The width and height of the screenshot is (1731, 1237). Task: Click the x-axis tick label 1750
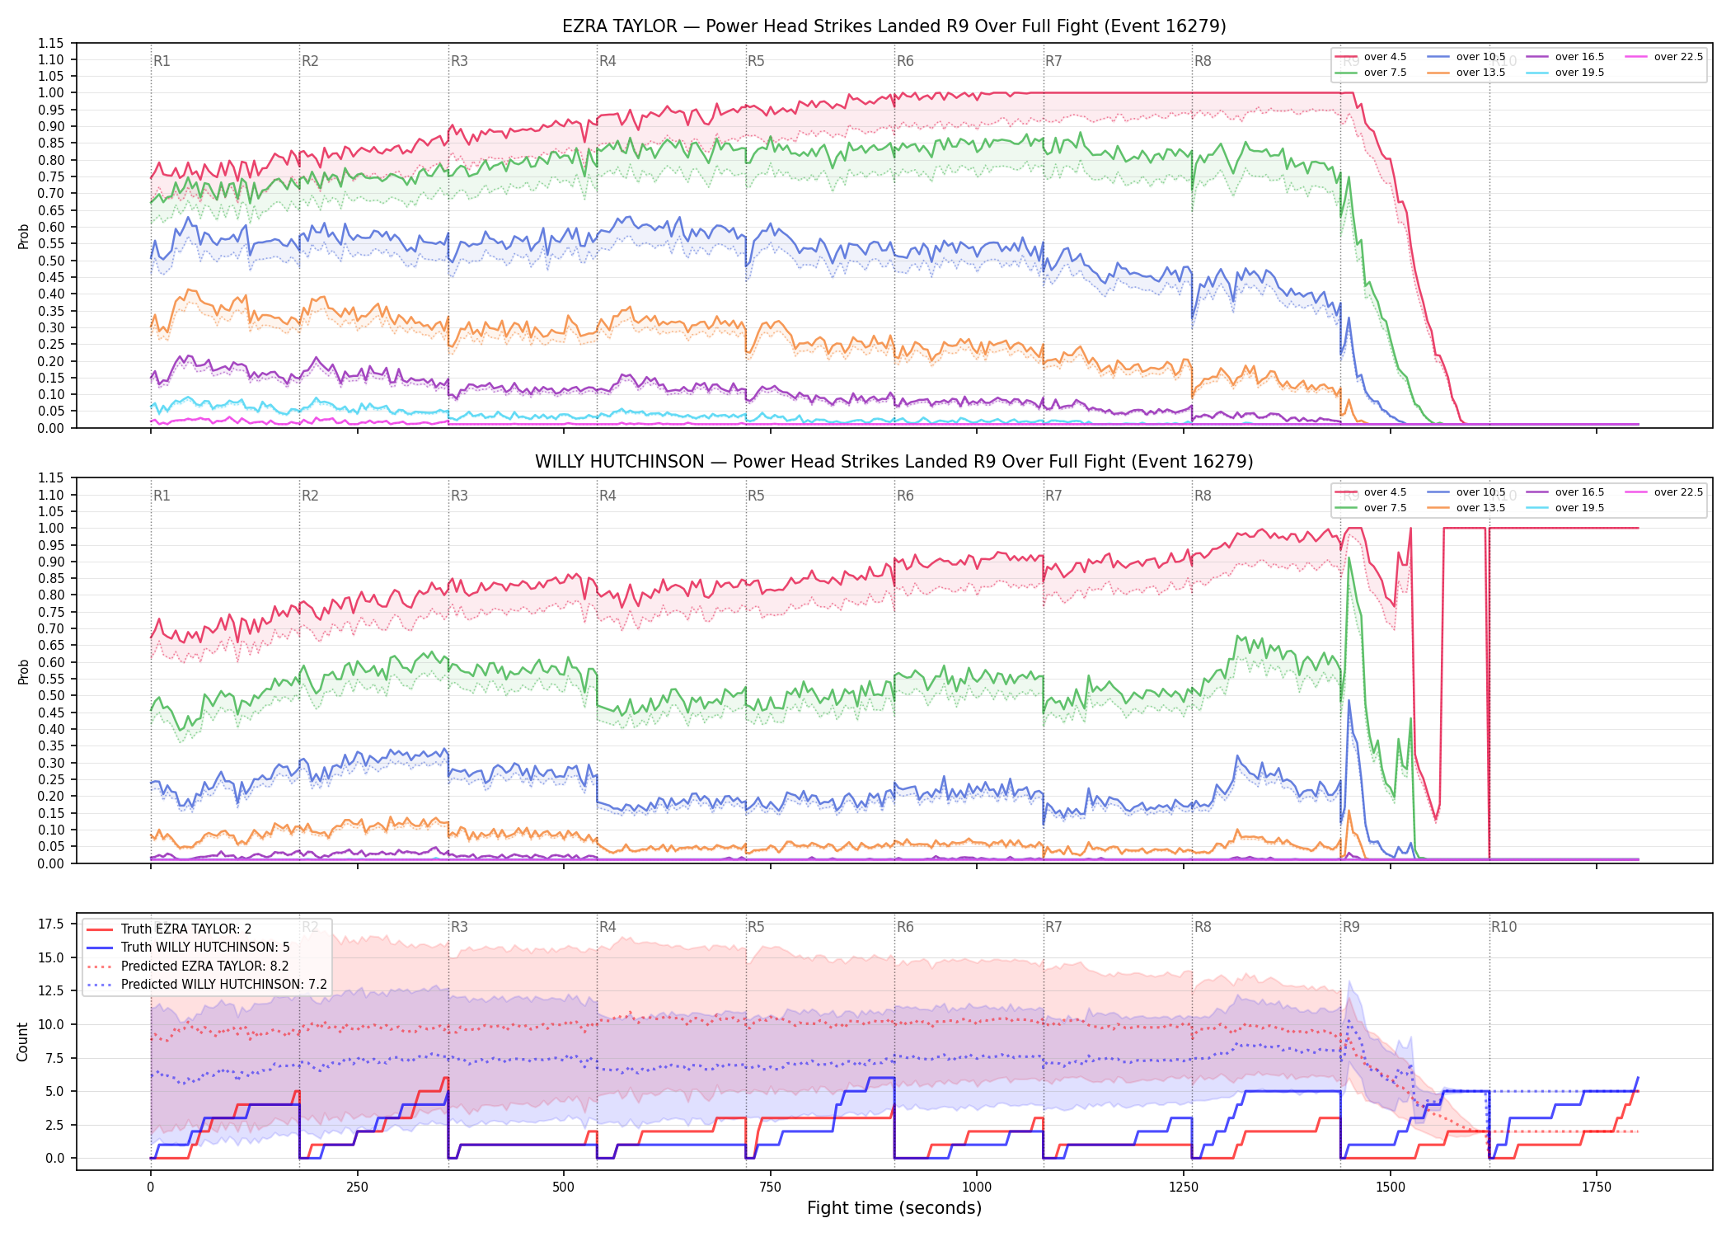click(1597, 1188)
